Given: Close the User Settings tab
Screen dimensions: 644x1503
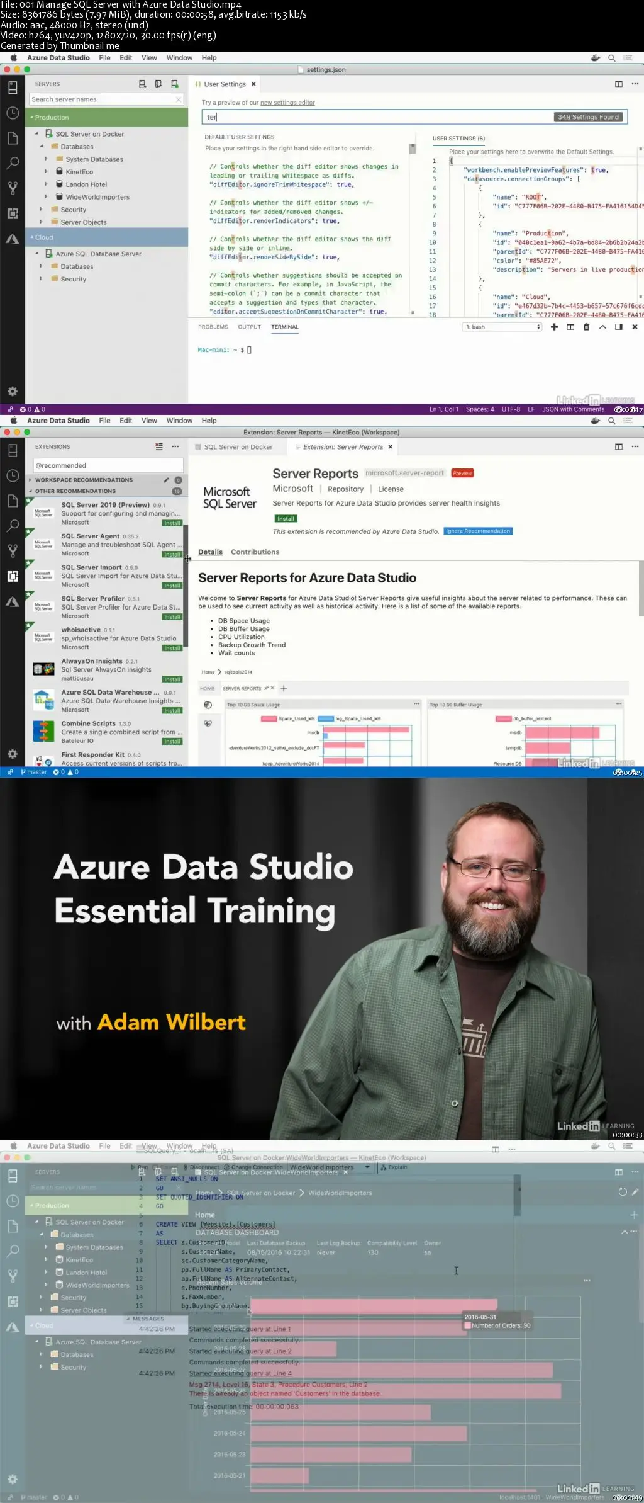Looking at the screenshot, I should [x=253, y=84].
